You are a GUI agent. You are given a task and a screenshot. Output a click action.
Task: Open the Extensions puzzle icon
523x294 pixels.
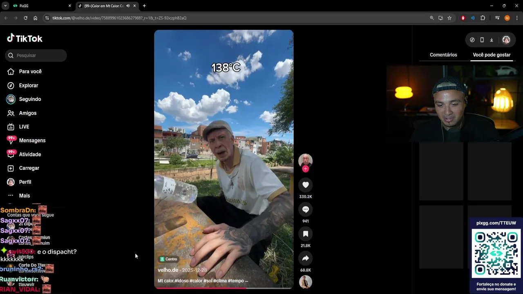(483, 18)
